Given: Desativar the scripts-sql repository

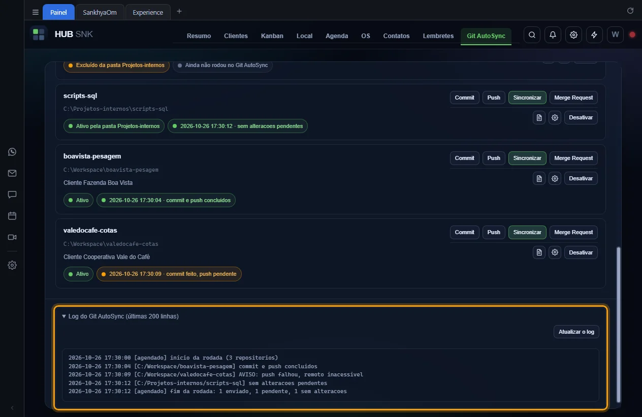Looking at the screenshot, I should click(x=581, y=118).
